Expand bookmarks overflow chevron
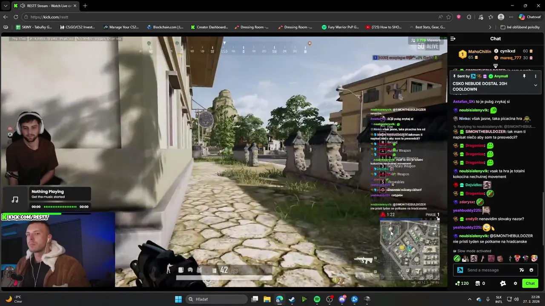This screenshot has height=306, width=545. 490,27
